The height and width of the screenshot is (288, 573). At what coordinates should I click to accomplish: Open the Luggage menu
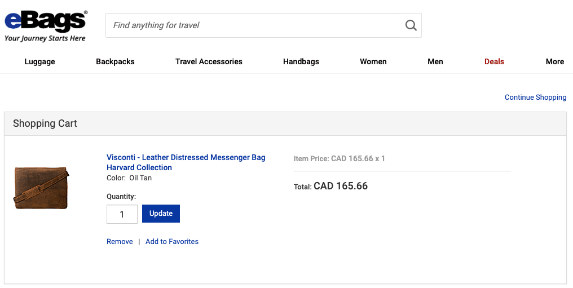pyautogui.click(x=39, y=61)
